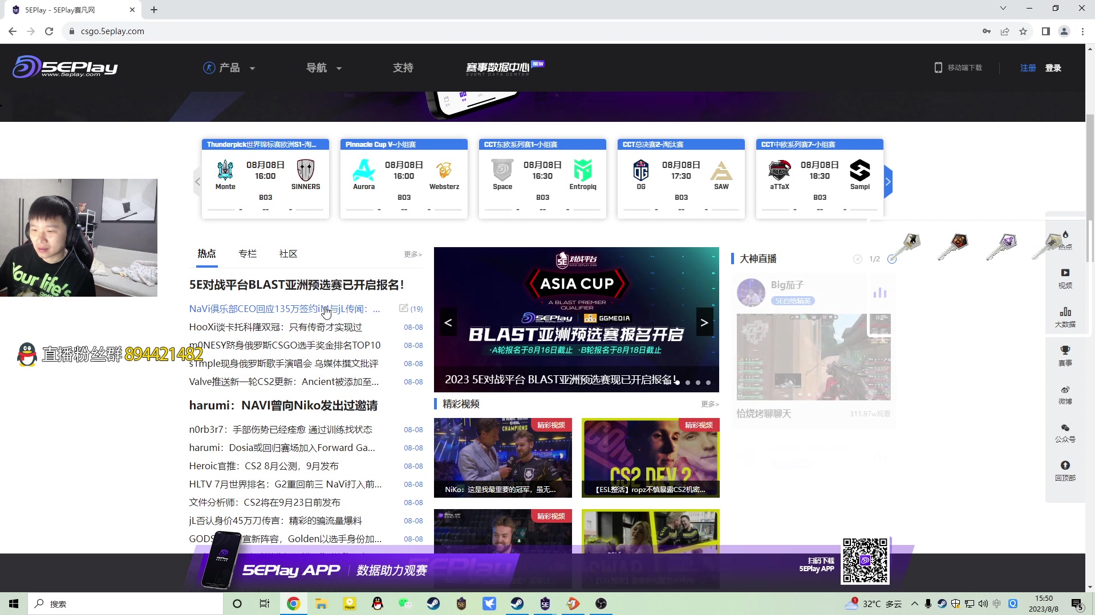1095x615 pixels.
Task: Play the ropz CS2 DEV video thumbnail
Action: 650,458
